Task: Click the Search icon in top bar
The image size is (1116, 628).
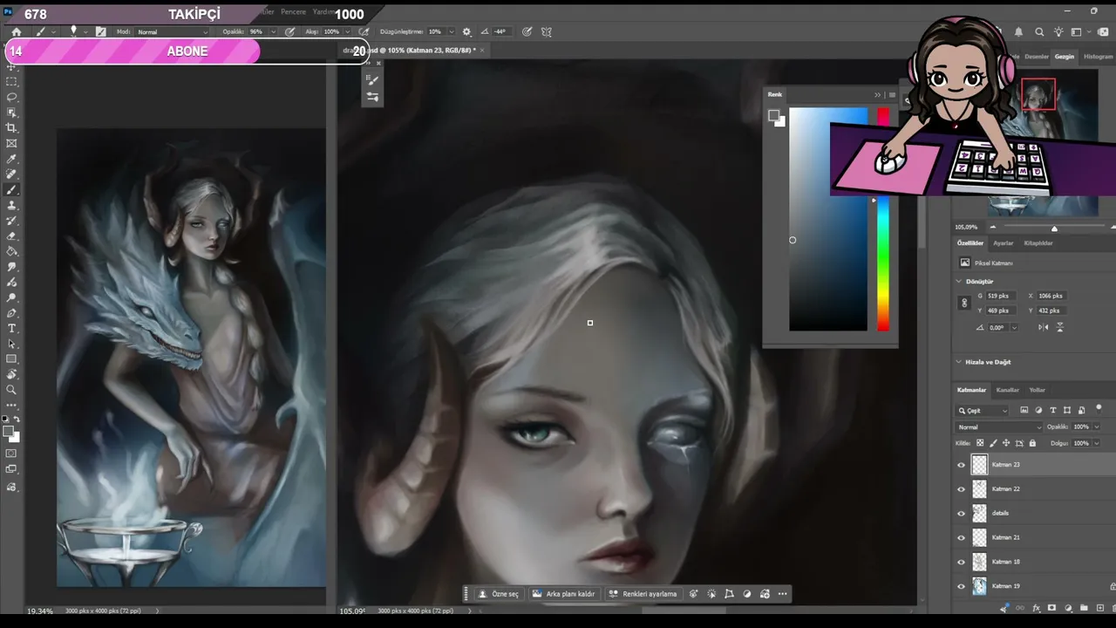Action: (x=1039, y=32)
